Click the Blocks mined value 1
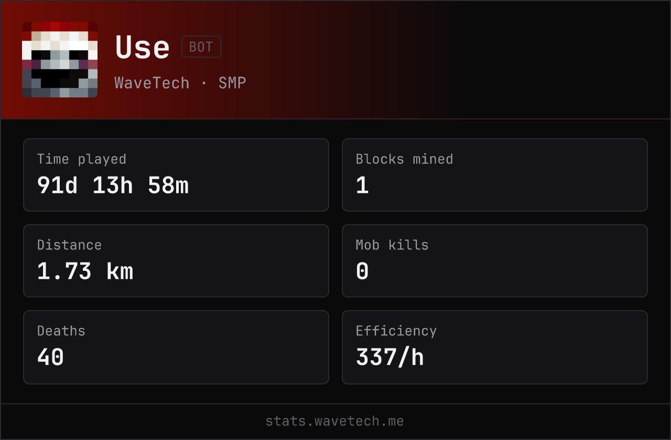671x440 pixels. tap(362, 185)
